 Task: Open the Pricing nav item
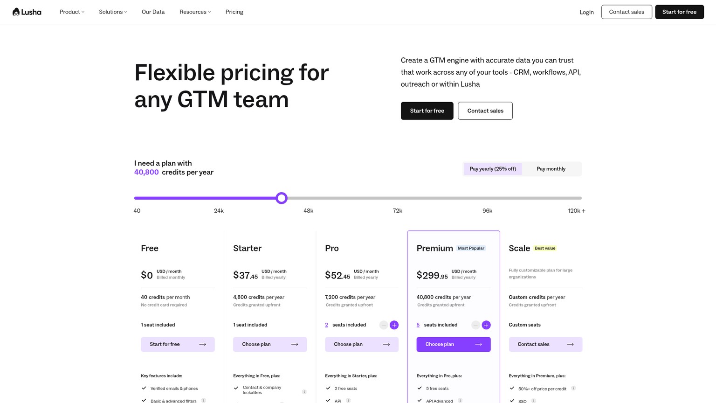(x=234, y=12)
